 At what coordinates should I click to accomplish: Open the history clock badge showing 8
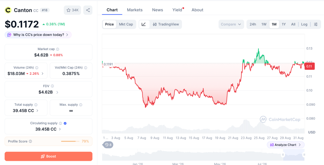pos(108,145)
